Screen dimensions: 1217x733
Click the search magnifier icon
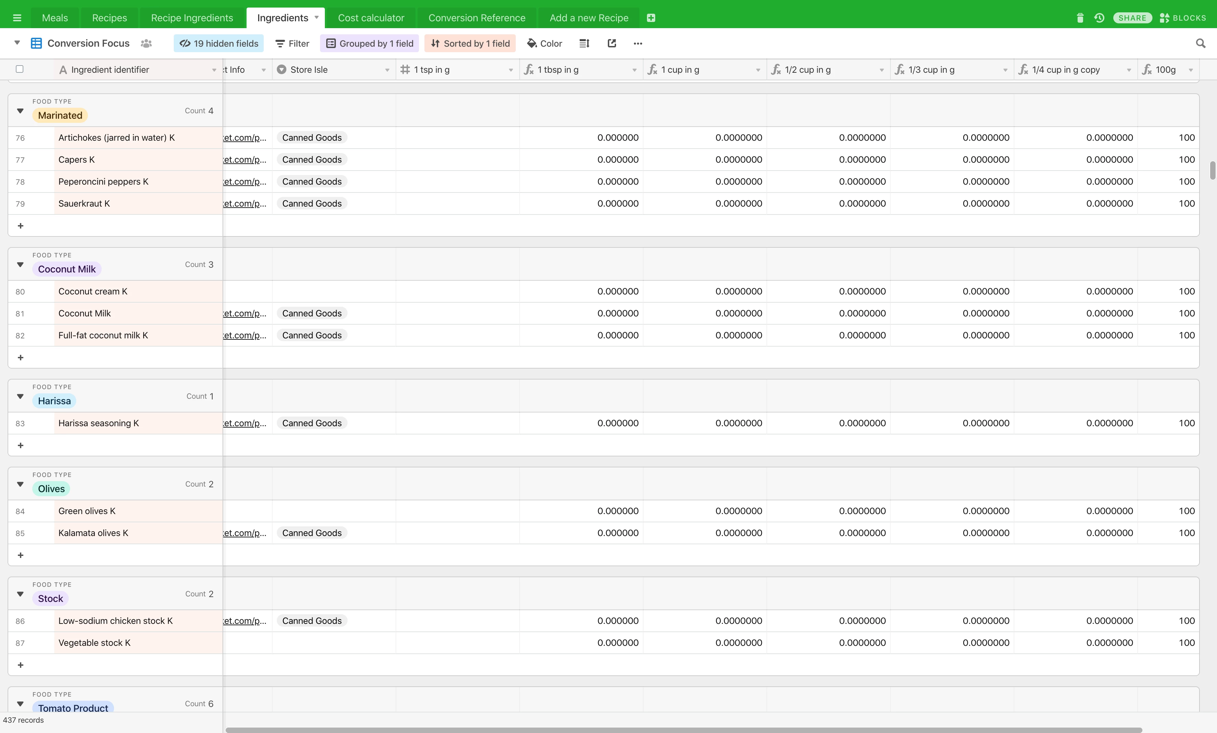tap(1200, 44)
